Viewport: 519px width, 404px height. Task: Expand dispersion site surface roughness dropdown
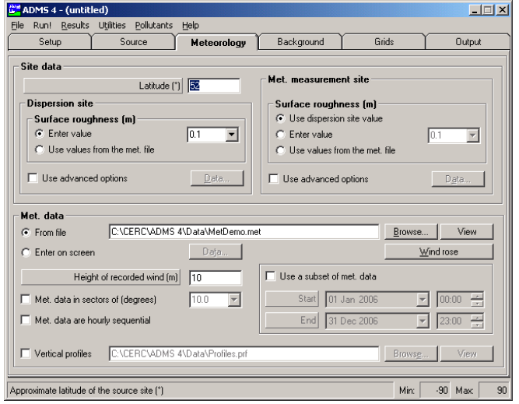[x=232, y=135]
